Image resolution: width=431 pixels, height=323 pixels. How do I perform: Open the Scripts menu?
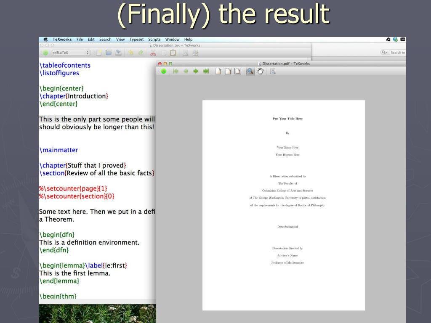154,39
